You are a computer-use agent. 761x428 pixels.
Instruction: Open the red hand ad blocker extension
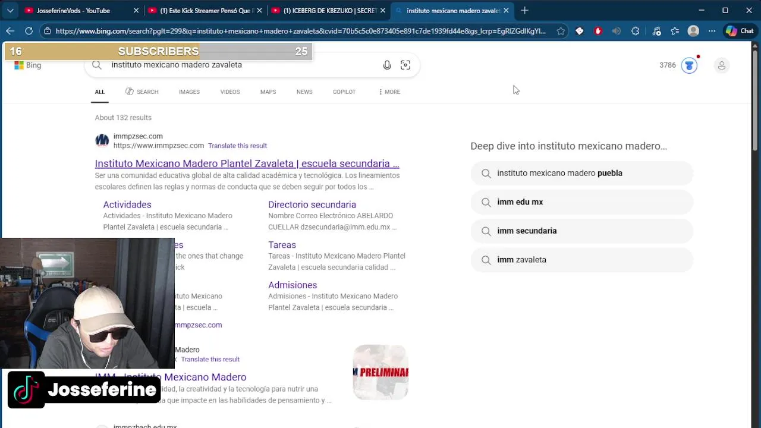(598, 31)
